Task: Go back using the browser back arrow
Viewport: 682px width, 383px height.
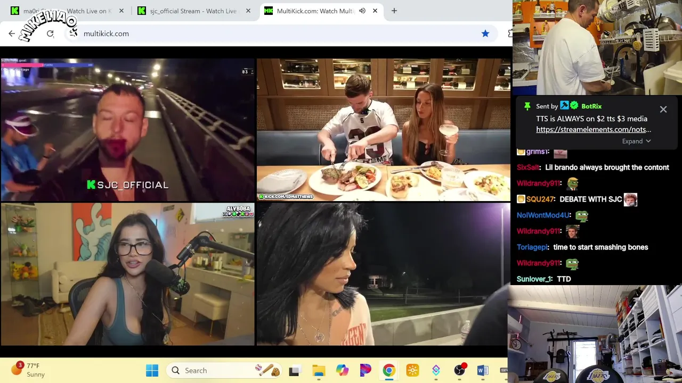Action: 12,34
